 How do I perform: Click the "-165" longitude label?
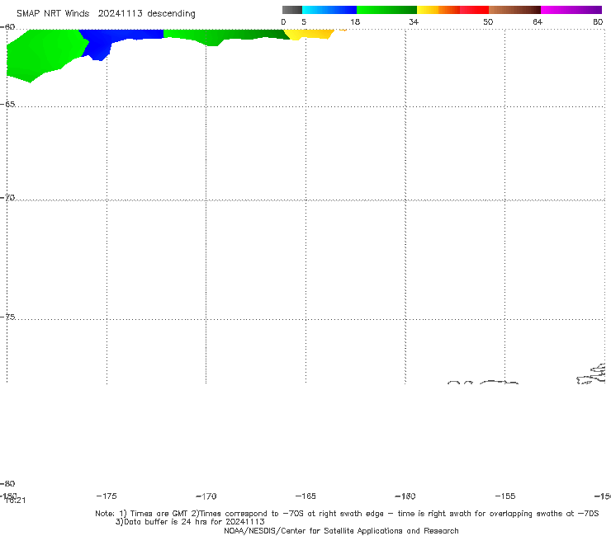(305, 496)
